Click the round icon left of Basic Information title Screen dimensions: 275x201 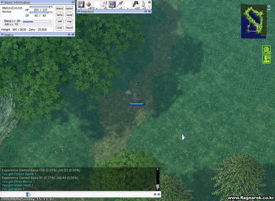pyautogui.click(x=2, y=2)
